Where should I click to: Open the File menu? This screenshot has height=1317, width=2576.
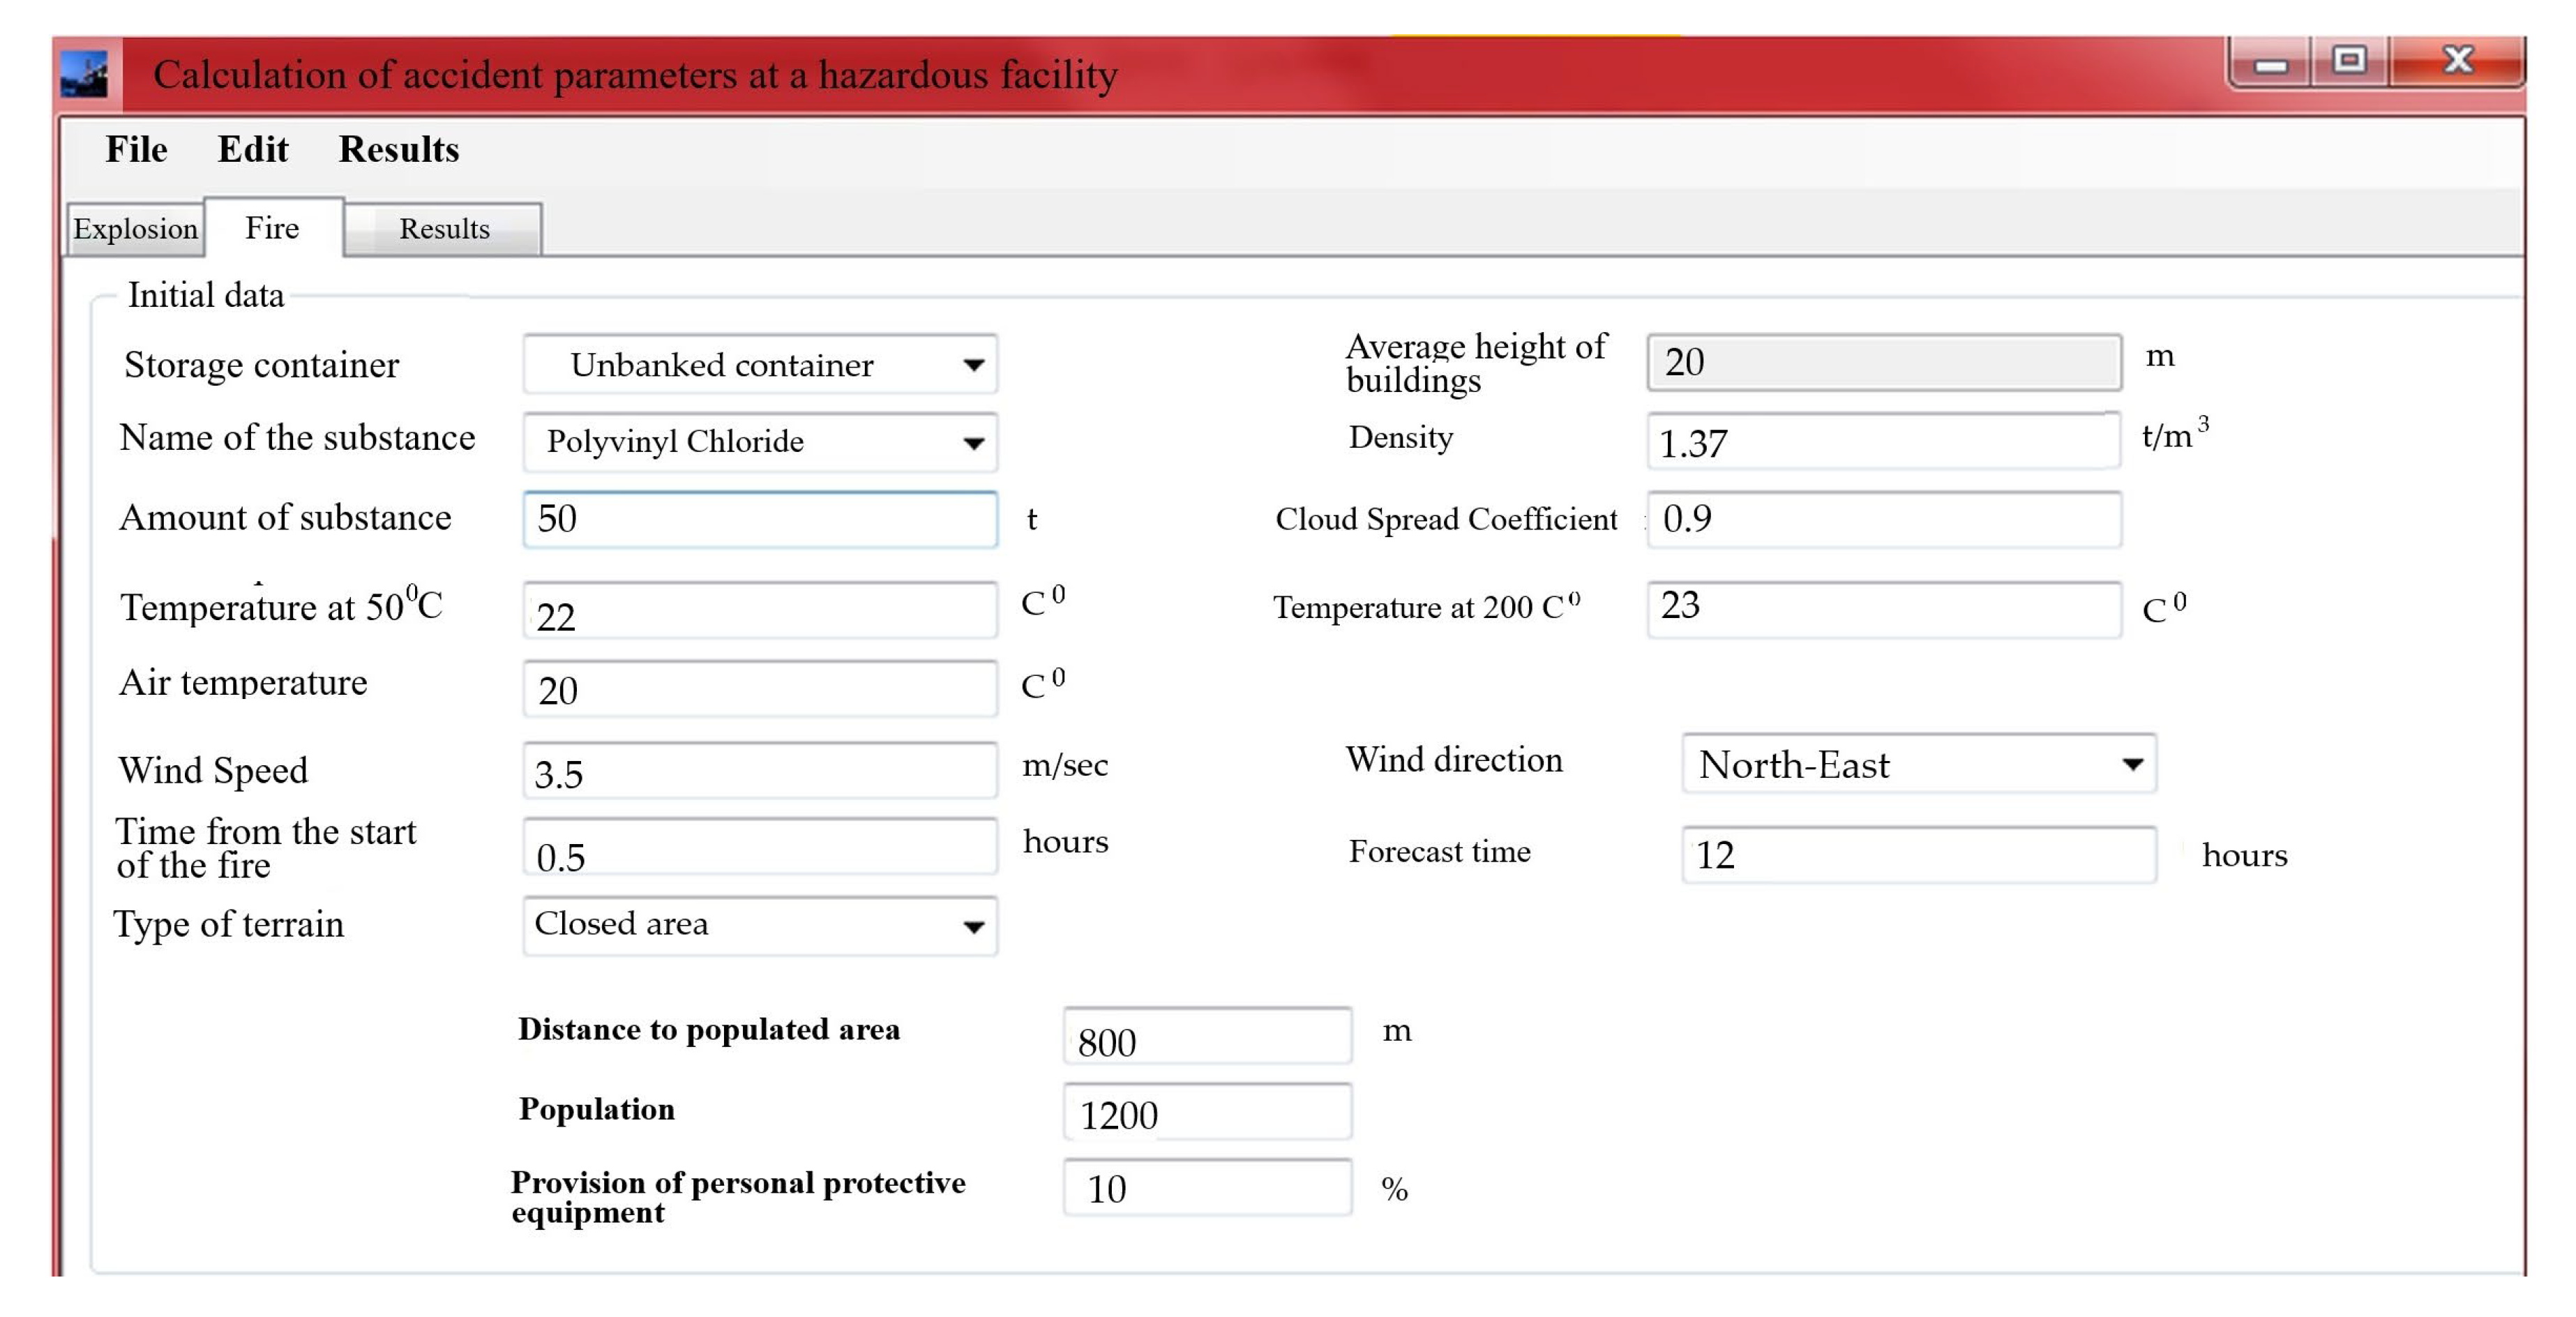136,149
